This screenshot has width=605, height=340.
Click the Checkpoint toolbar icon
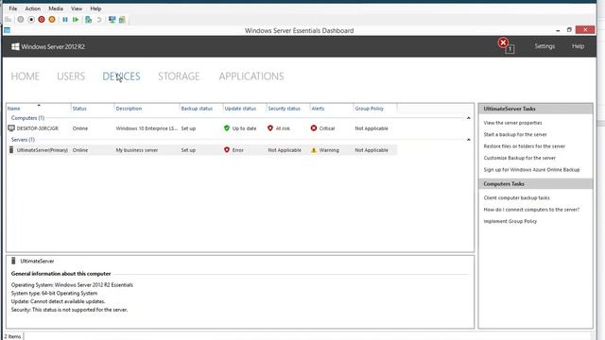88,19
